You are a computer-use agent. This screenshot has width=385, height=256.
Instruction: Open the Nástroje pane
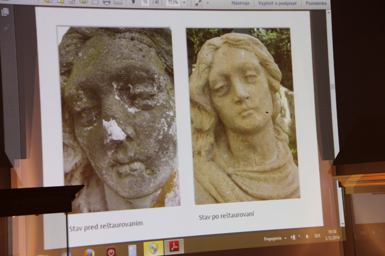click(240, 3)
